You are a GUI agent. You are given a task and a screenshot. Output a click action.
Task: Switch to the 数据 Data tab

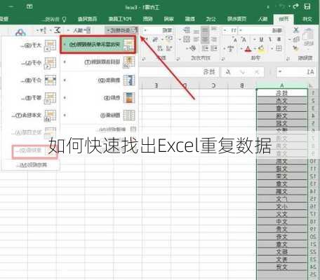click(190, 19)
